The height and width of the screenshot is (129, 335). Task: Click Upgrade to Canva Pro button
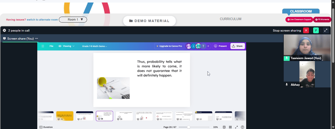click(x=169, y=46)
